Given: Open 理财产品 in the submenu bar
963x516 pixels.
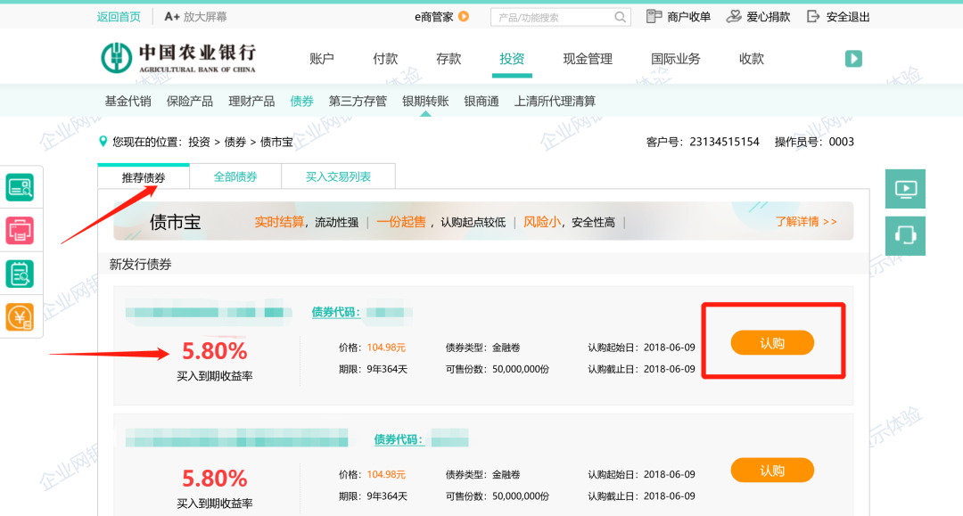Looking at the screenshot, I should (251, 101).
